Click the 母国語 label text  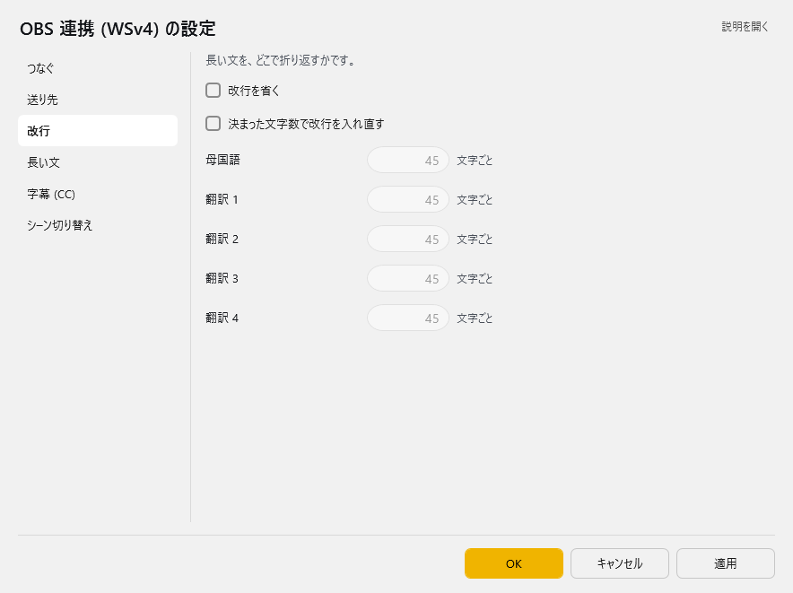pos(223,160)
